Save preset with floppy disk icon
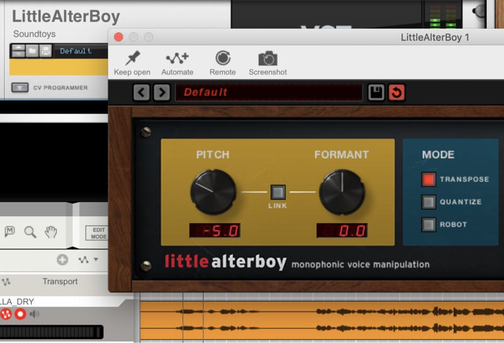 376,93
